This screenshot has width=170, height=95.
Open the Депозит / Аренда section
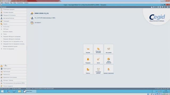[x=13, y=80]
